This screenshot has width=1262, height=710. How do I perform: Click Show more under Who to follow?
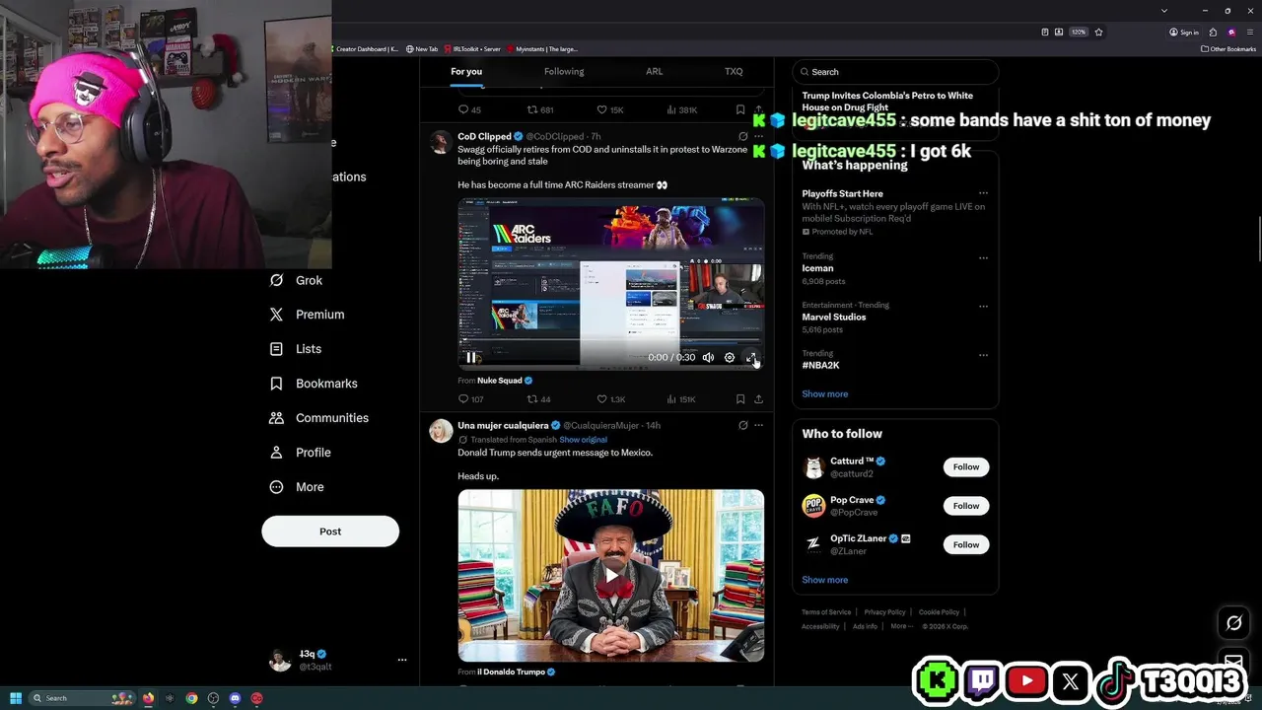[x=824, y=580]
